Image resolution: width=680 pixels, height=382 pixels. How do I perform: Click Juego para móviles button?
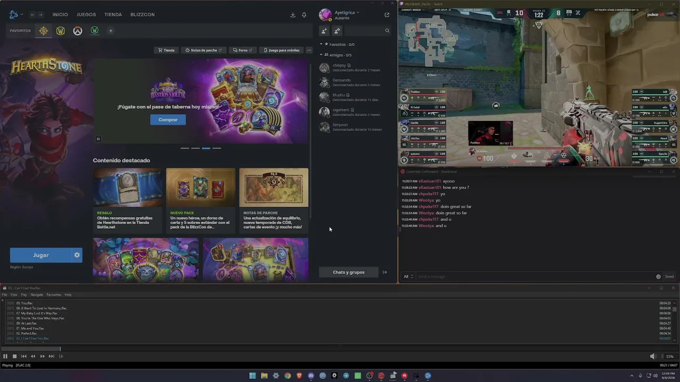(282, 50)
